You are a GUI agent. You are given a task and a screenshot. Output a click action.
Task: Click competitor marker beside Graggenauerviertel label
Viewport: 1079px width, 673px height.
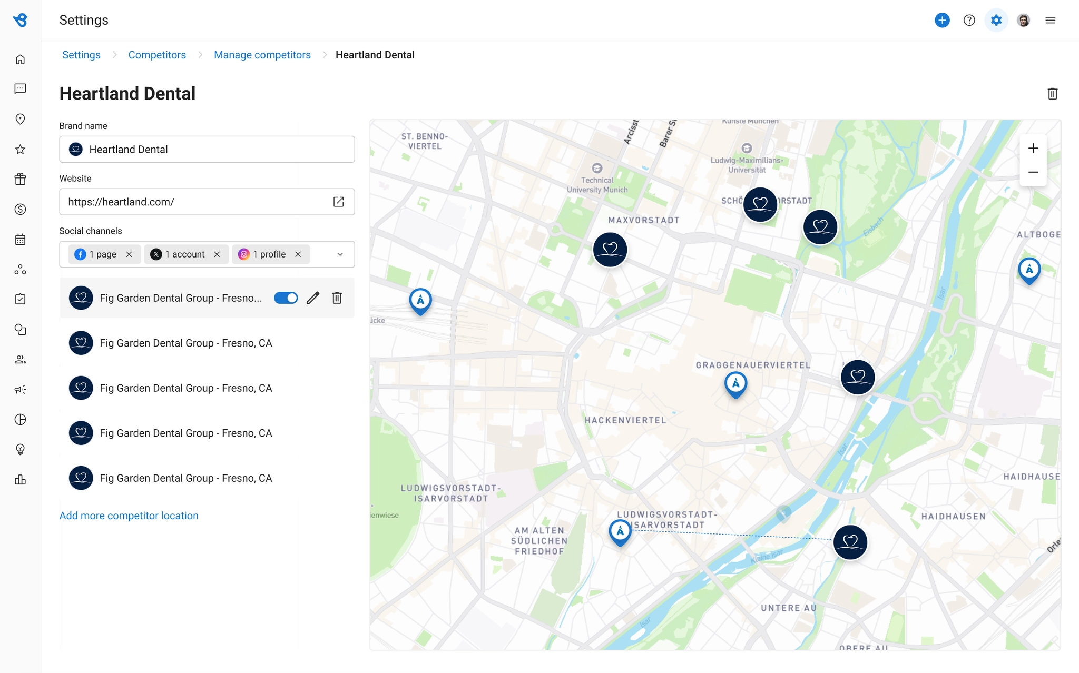[x=858, y=377]
